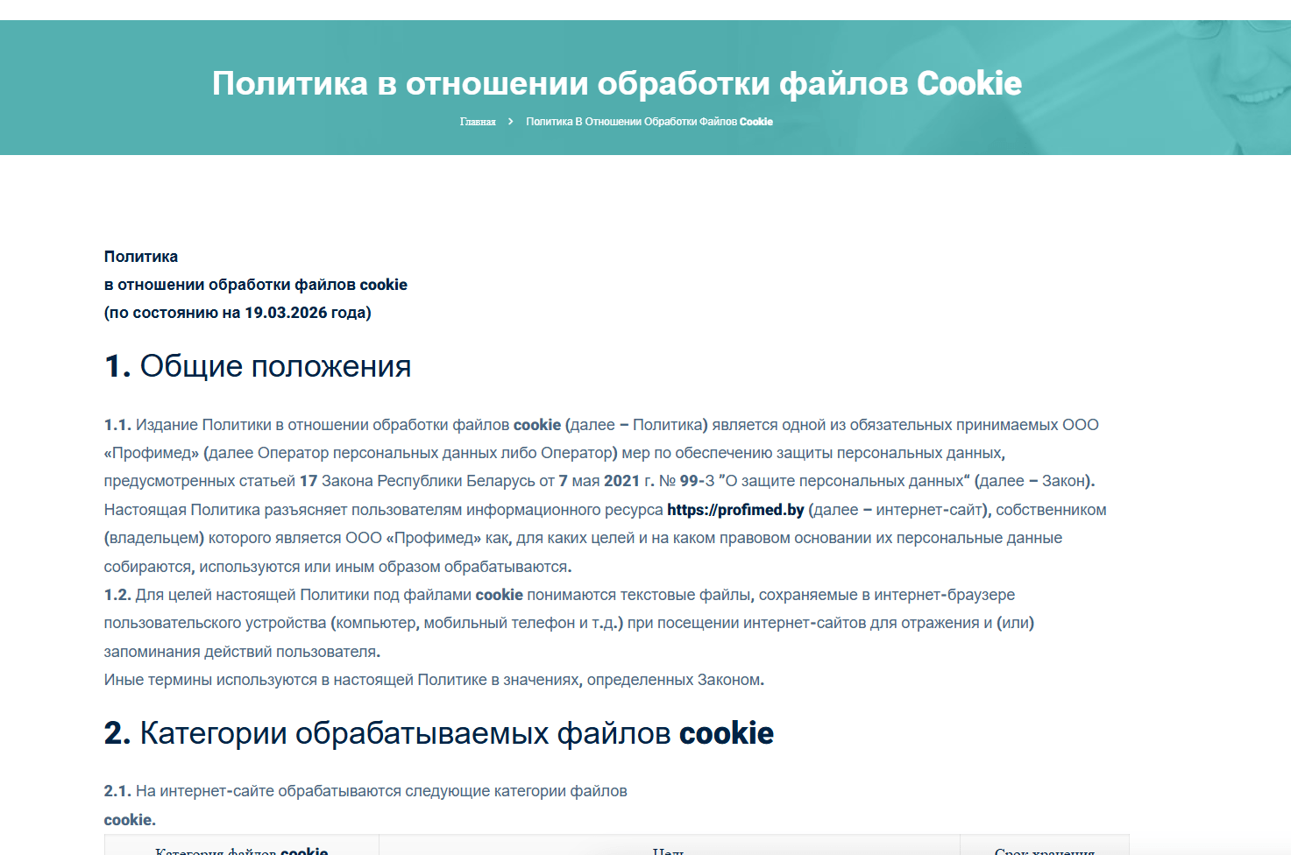Viewport: 1291px width, 855px height.
Task: Click the bold word cookie in paragraph 1.2
Action: (499, 595)
